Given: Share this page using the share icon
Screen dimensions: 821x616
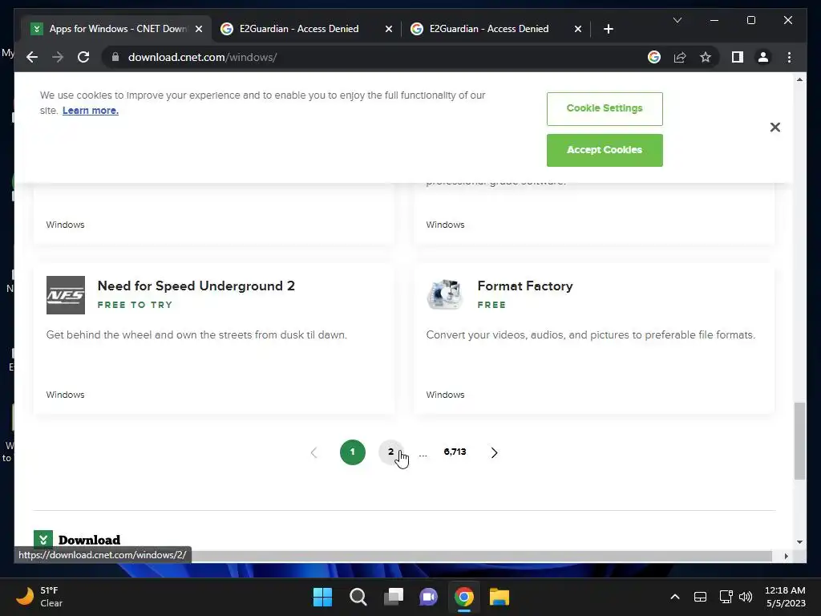Looking at the screenshot, I should click(x=680, y=57).
